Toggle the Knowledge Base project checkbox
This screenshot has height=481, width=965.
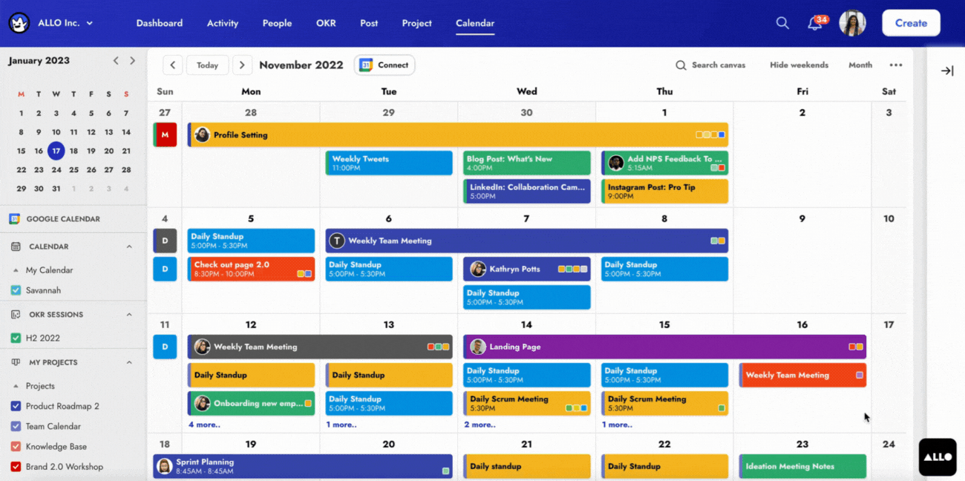pos(16,447)
